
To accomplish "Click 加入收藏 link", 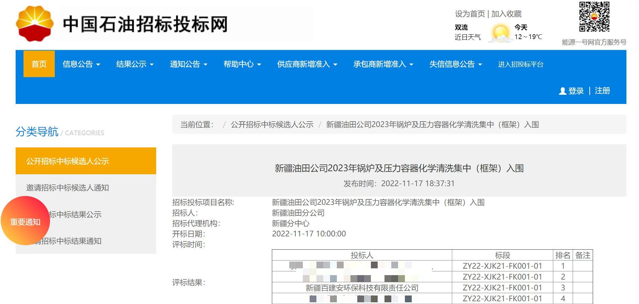I will tap(506, 14).
